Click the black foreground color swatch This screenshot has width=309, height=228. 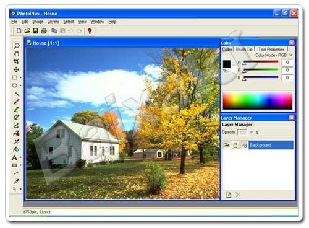pos(227,64)
